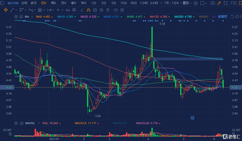
Task: Take a chart screenshot with camera icon
Action: [213, 3]
